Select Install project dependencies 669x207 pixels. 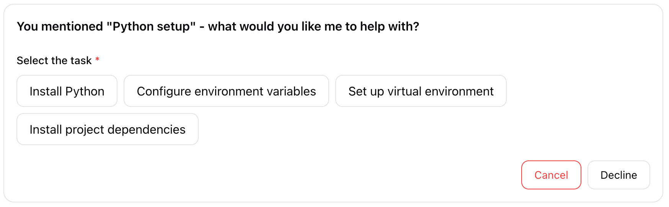108,129
